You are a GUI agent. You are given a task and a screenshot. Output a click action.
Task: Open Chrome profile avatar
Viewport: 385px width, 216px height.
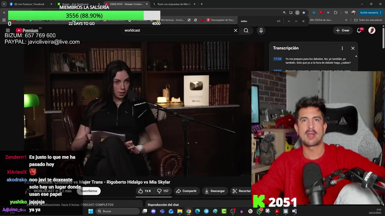tap(353, 13)
